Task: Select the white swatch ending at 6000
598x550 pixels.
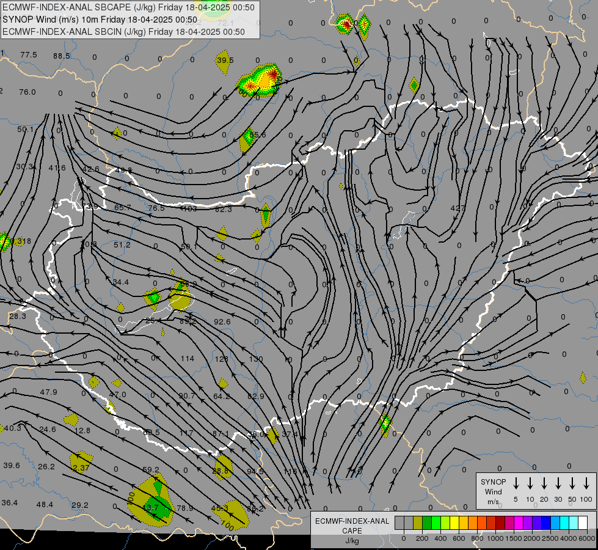Action: tap(582, 522)
